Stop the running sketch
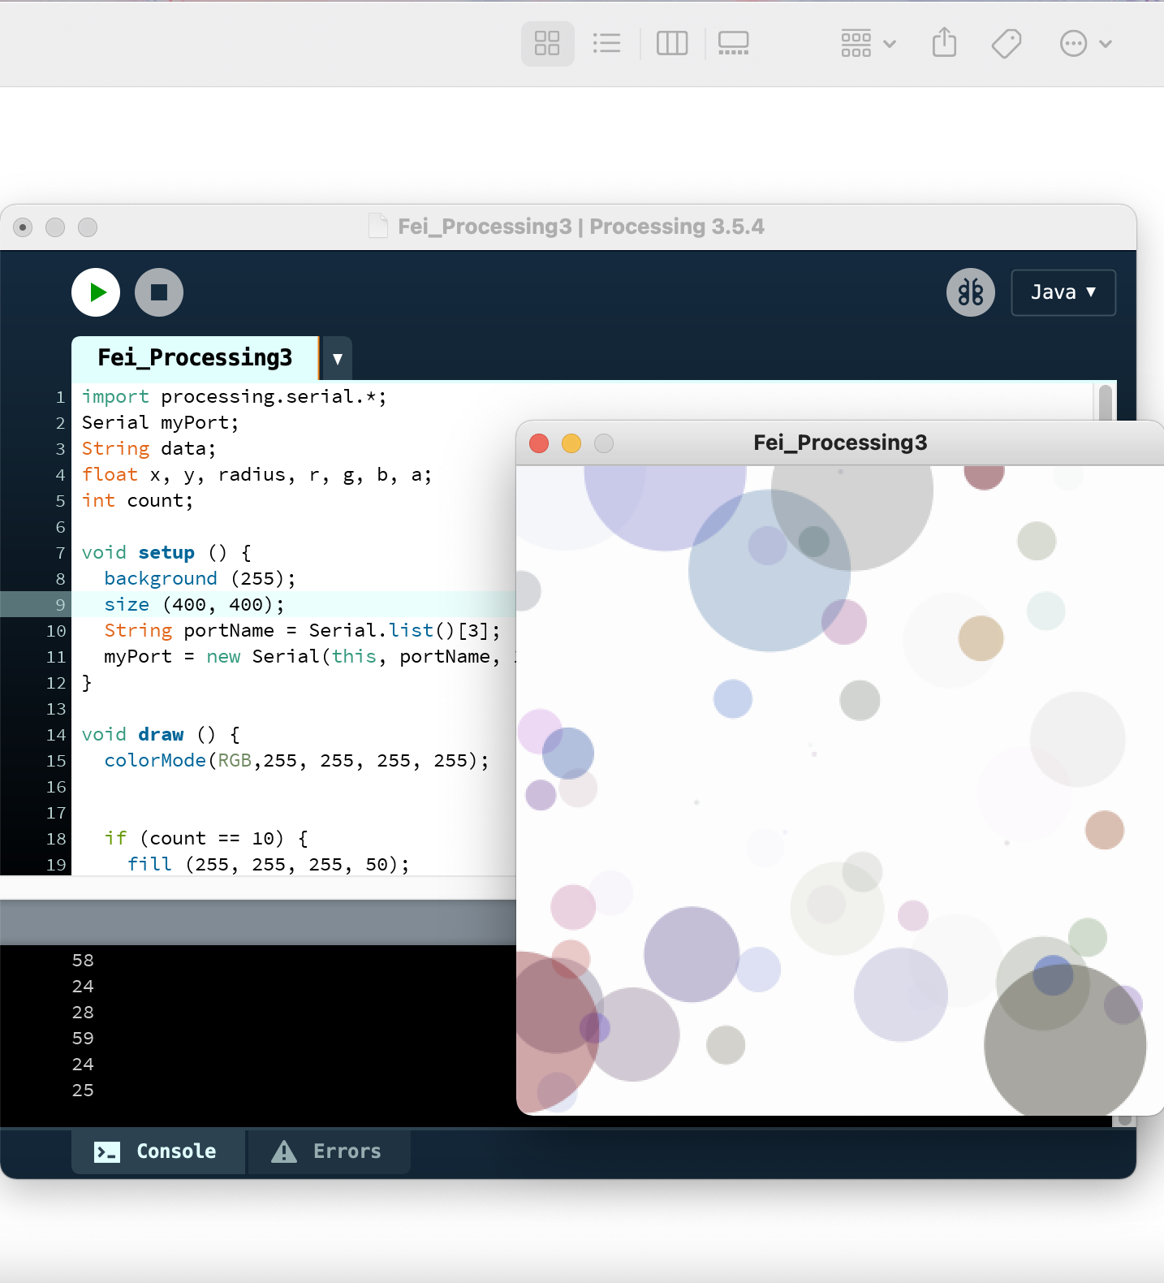1164x1283 pixels. (x=159, y=292)
